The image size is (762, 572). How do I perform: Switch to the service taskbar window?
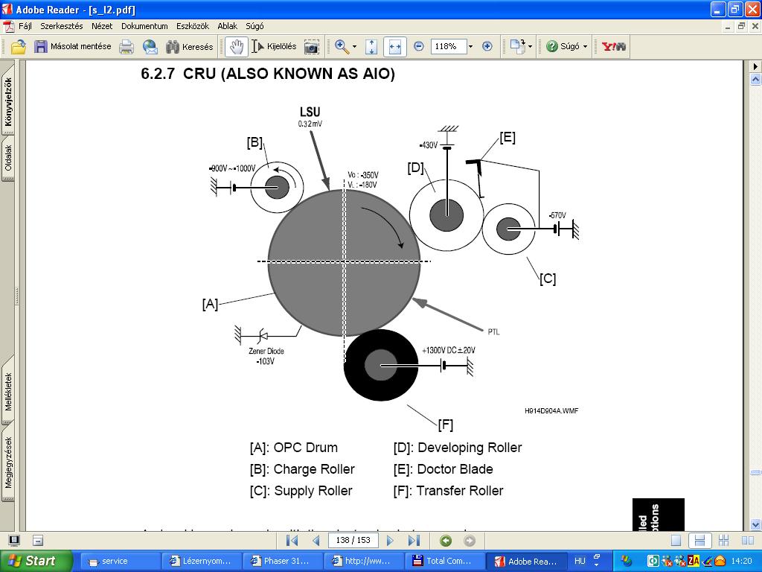pyautogui.click(x=120, y=561)
